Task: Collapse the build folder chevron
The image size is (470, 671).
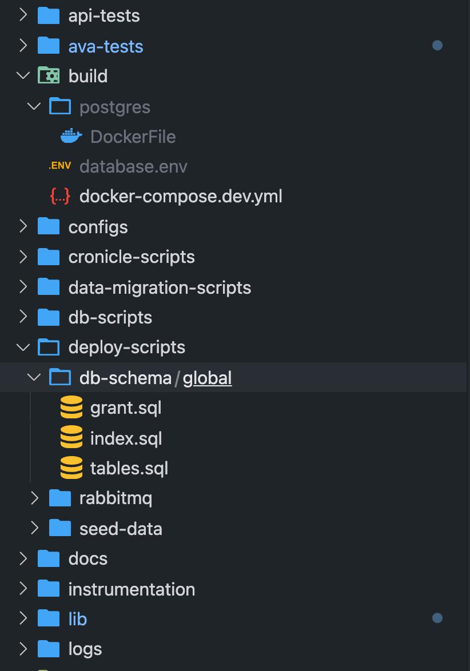Action: pos(23,75)
